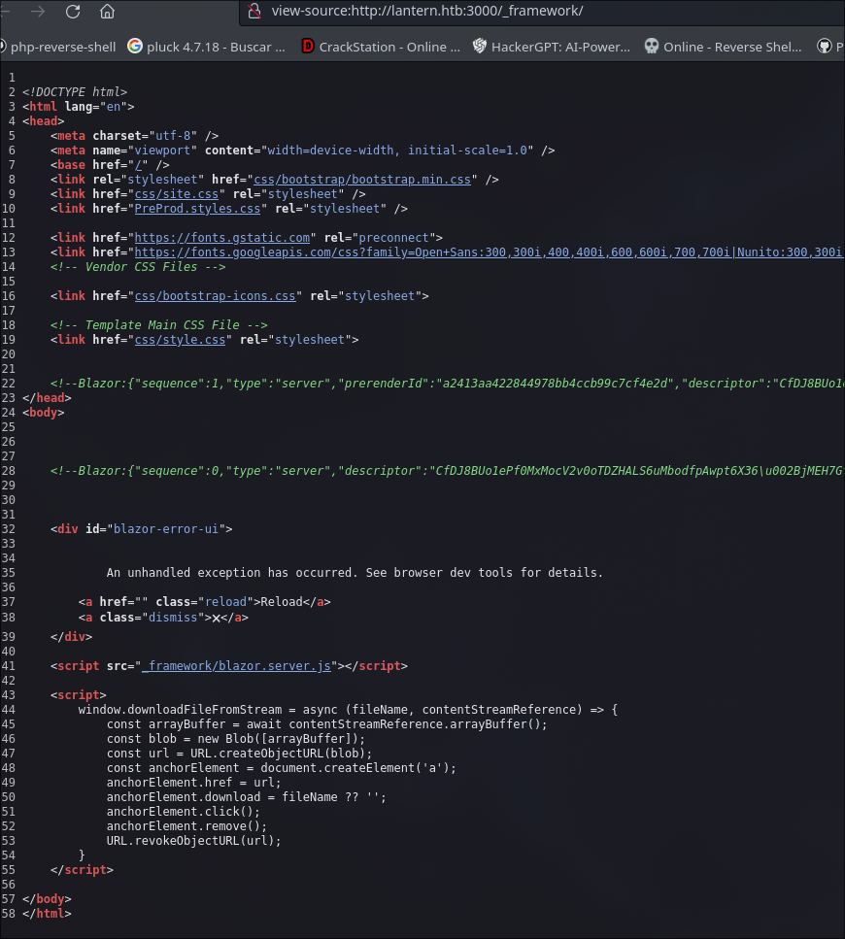Click the URL.revokeObjectURL(url) line
The image size is (845, 939).
point(194,841)
